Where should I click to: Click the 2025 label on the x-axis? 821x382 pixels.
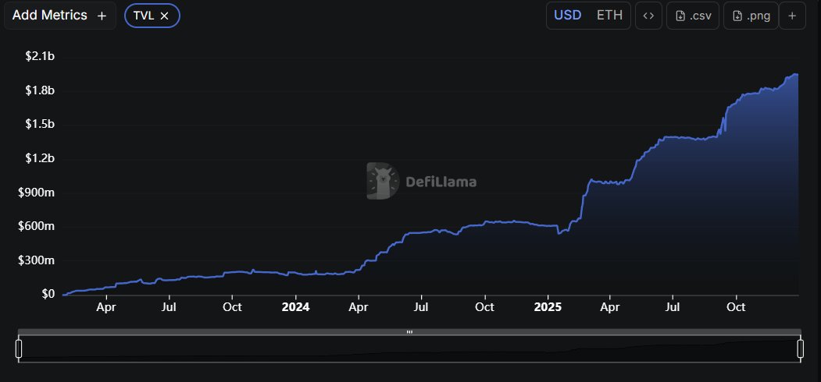pos(548,307)
